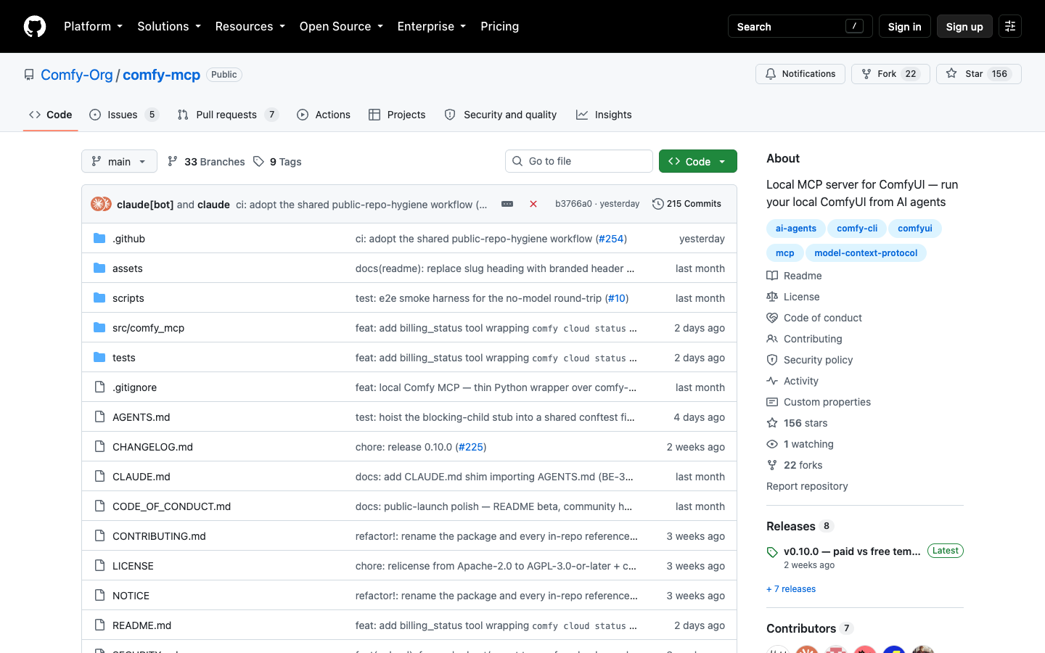Open the comfy-mcp repository link

click(x=161, y=75)
